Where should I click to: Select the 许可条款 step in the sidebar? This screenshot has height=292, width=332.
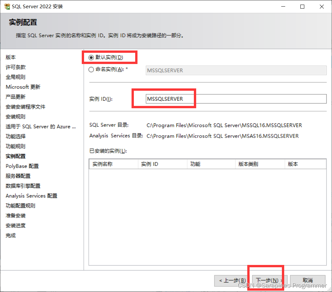[15, 67]
